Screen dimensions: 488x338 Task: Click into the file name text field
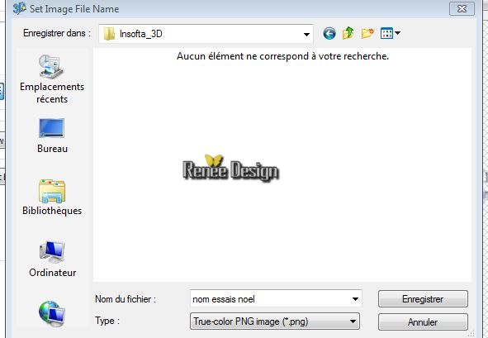(x=270, y=299)
